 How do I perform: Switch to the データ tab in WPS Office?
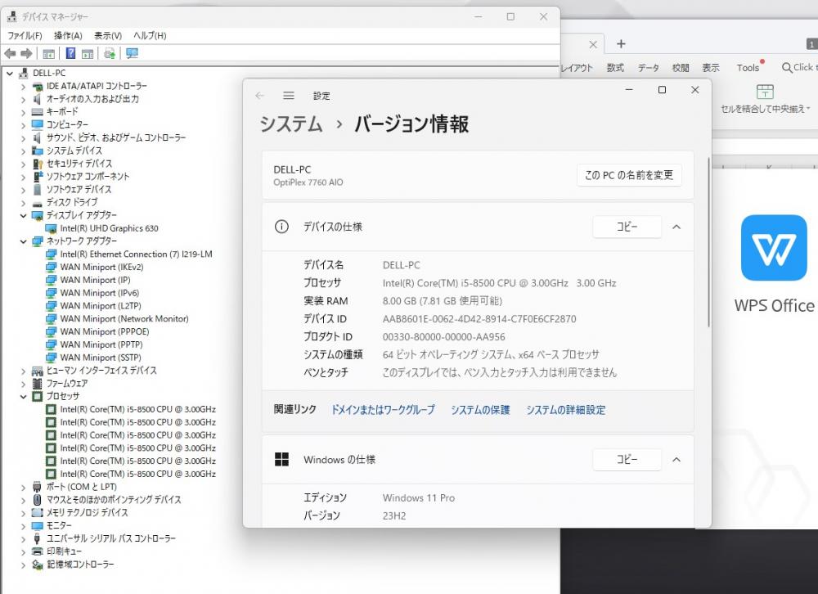coord(649,68)
